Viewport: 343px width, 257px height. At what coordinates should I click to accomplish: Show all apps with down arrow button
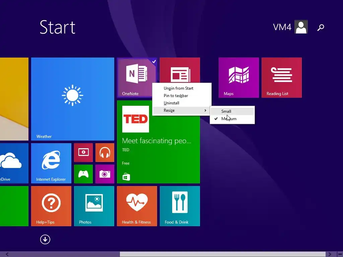click(45, 240)
